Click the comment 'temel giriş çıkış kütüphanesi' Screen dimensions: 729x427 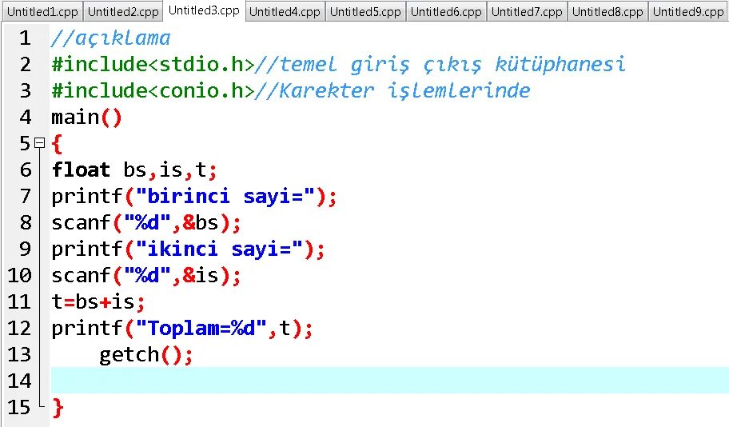click(x=440, y=64)
